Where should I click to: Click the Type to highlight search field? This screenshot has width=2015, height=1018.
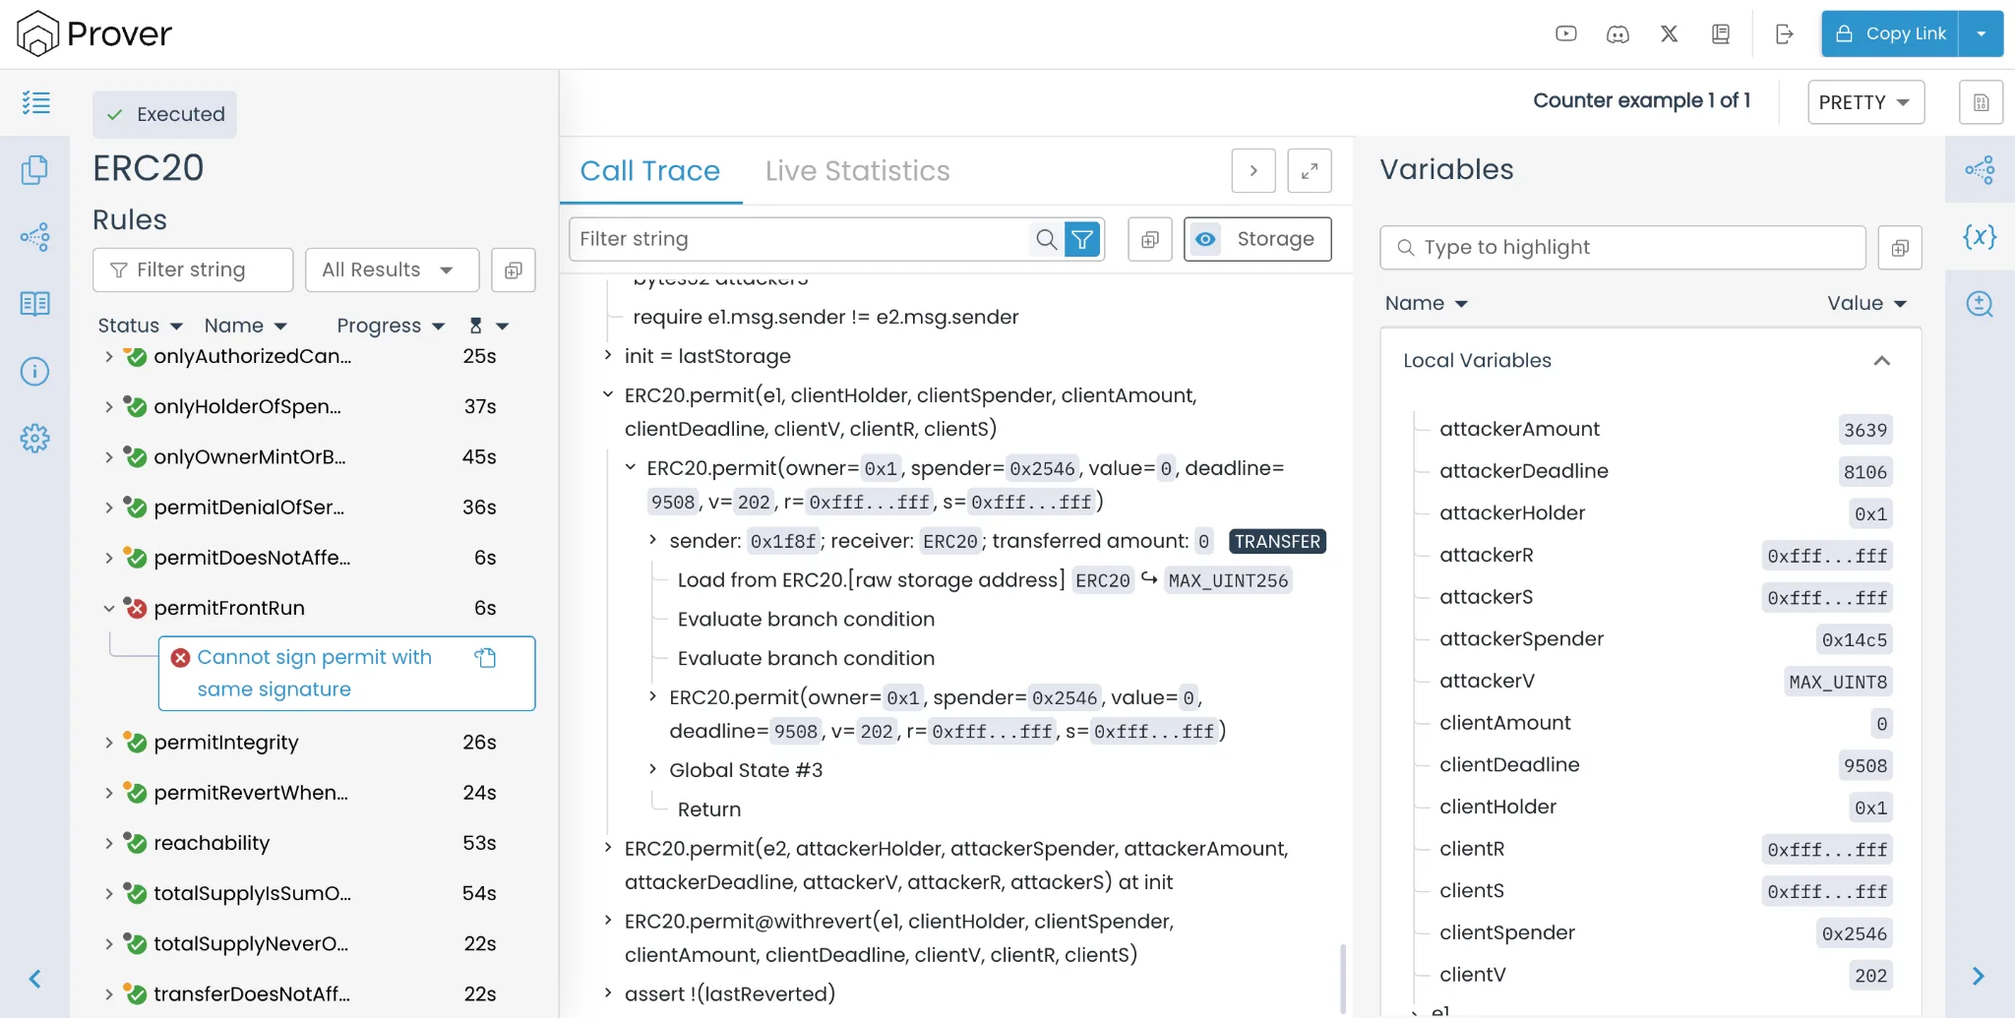(1623, 248)
